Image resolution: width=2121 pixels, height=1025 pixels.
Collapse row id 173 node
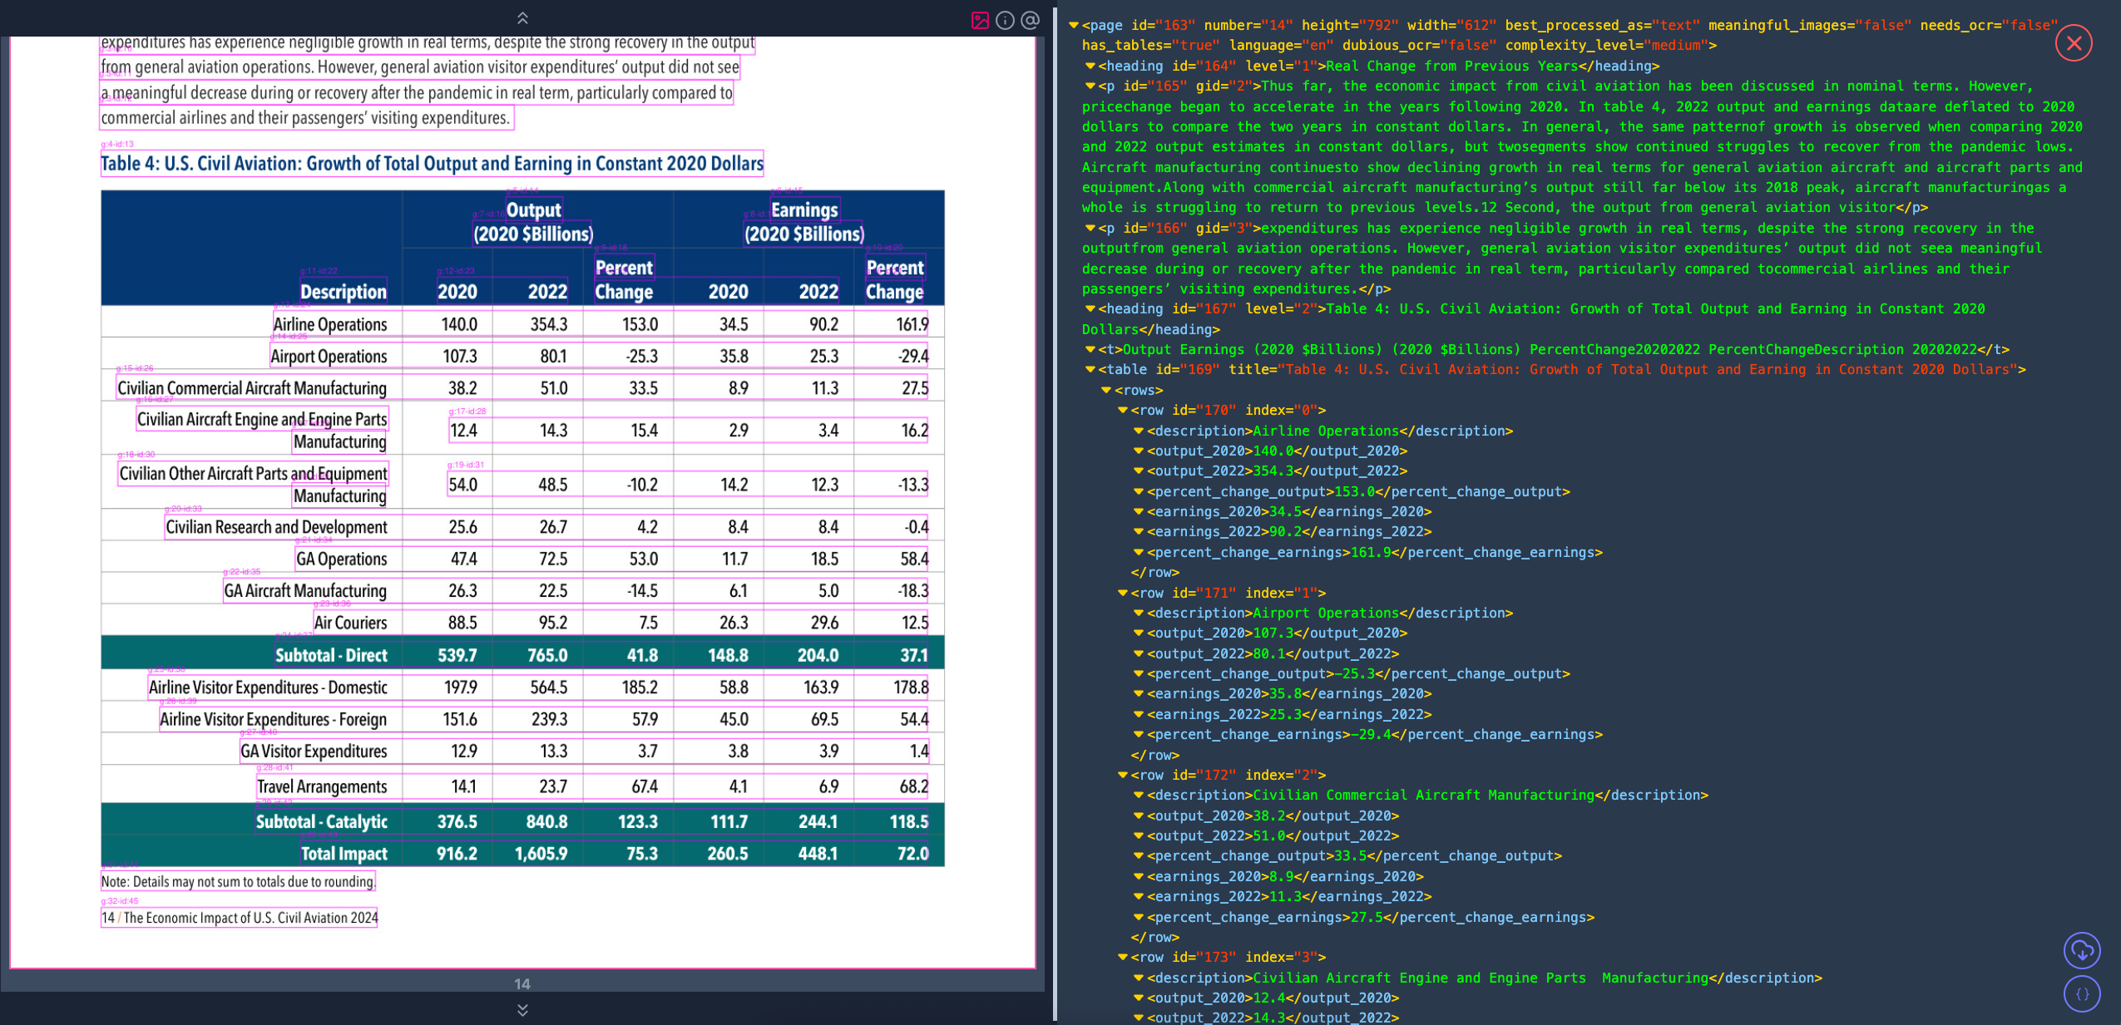[1122, 958]
